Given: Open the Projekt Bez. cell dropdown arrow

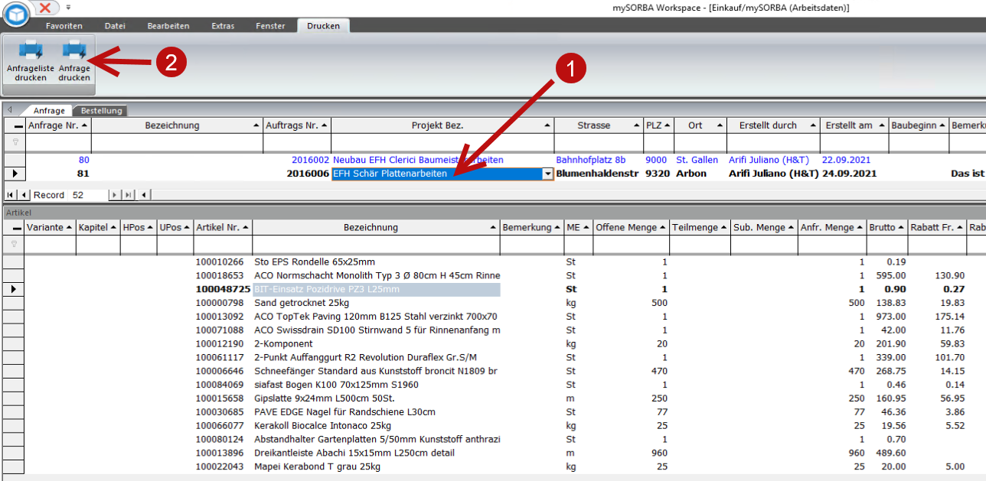Looking at the screenshot, I should 547,174.
